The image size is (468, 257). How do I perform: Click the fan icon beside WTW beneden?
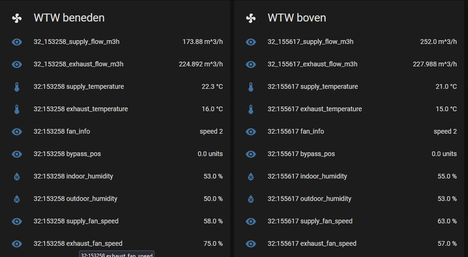[17, 18]
